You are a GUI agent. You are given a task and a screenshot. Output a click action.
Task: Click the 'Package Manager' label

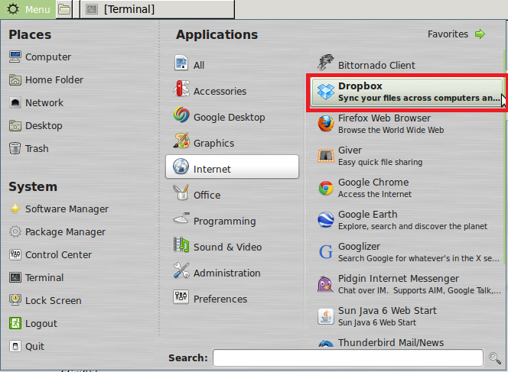(66, 232)
